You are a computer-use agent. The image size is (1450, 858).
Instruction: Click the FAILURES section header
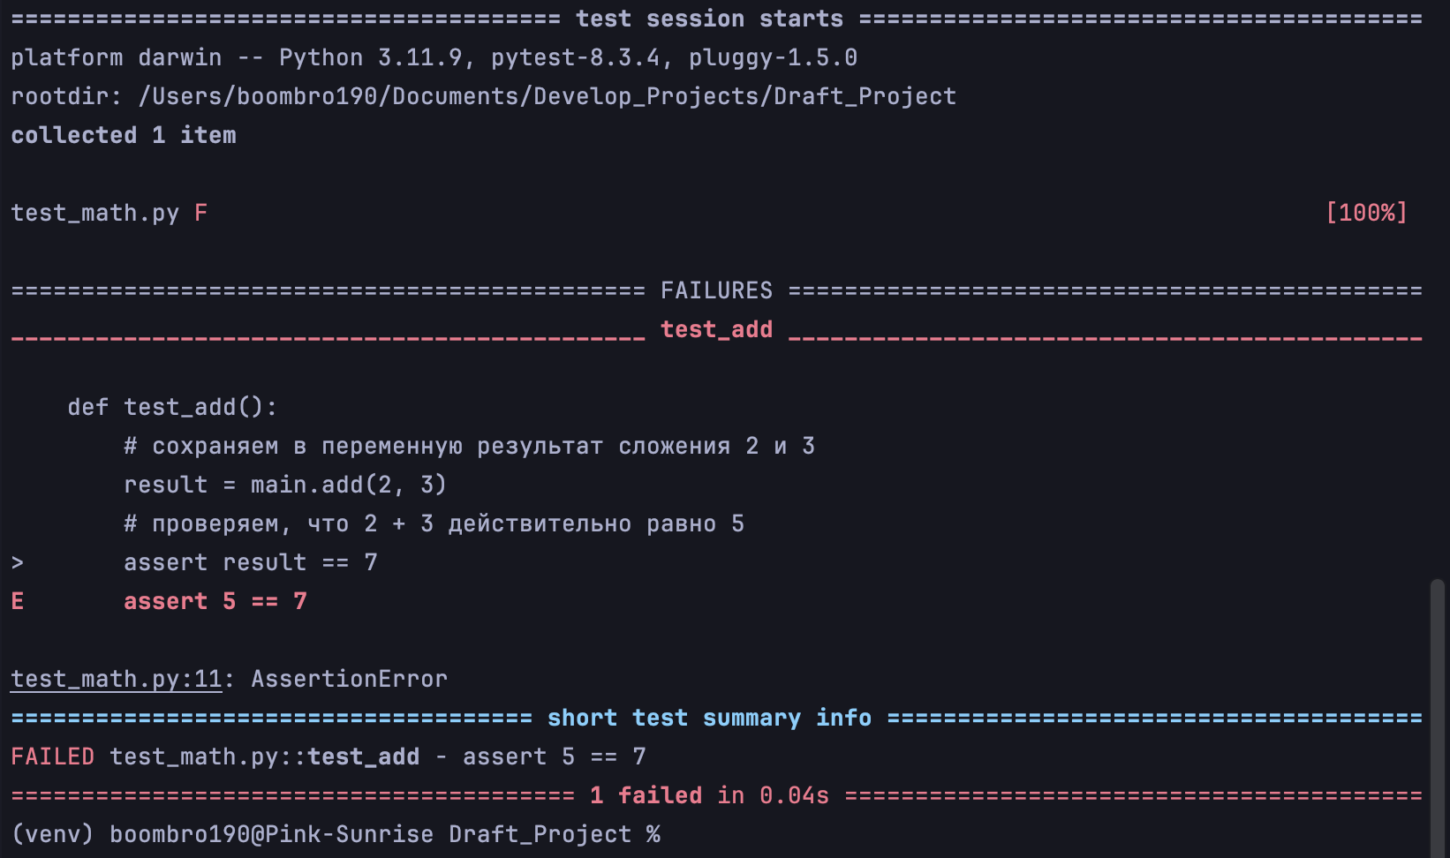pos(716,290)
